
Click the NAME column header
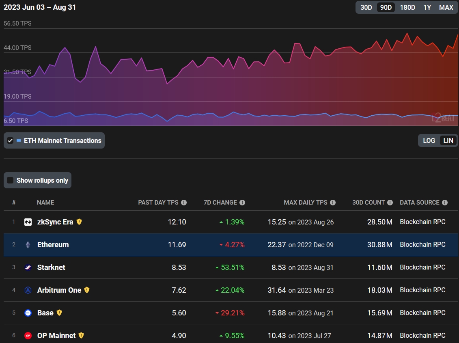(45, 203)
